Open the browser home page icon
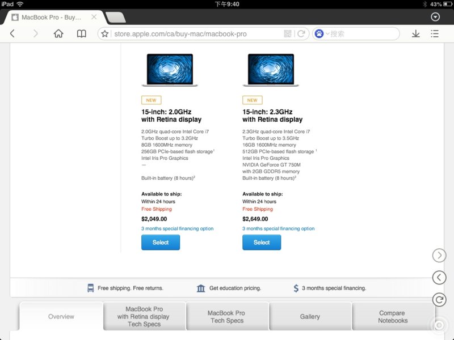 coord(58,34)
